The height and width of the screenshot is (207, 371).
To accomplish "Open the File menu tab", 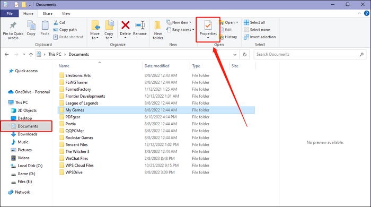I will (10, 13).
